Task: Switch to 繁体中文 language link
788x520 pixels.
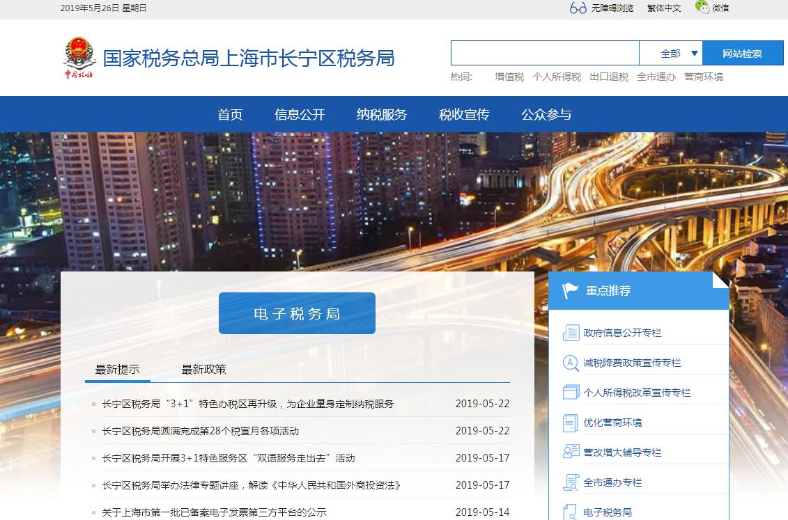Action: click(x=663, y=8)
